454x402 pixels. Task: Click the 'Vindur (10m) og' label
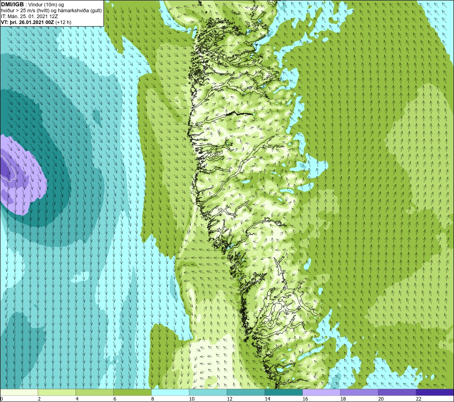click(x=46, y=5)
